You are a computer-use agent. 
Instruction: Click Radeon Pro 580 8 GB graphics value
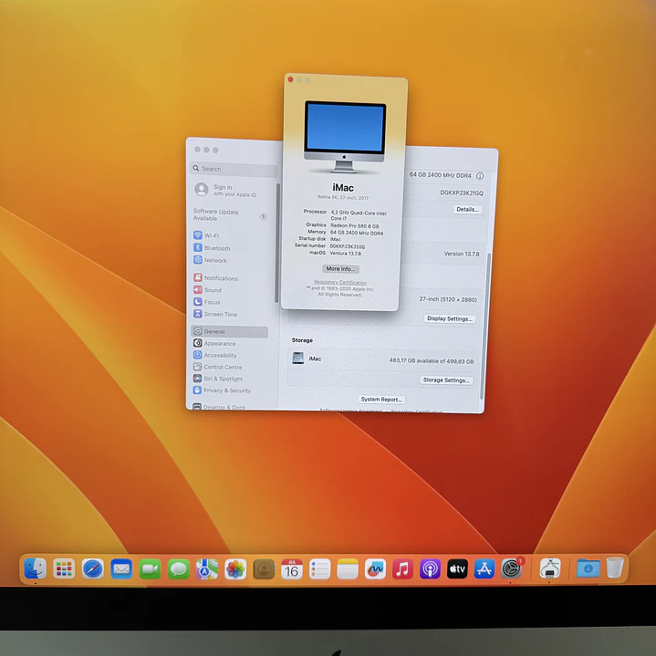[354, 226]
